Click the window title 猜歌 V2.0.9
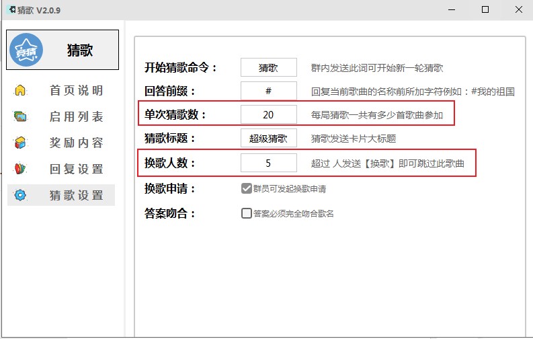Viewport: 533px width, 339px height. pos(39,10)
